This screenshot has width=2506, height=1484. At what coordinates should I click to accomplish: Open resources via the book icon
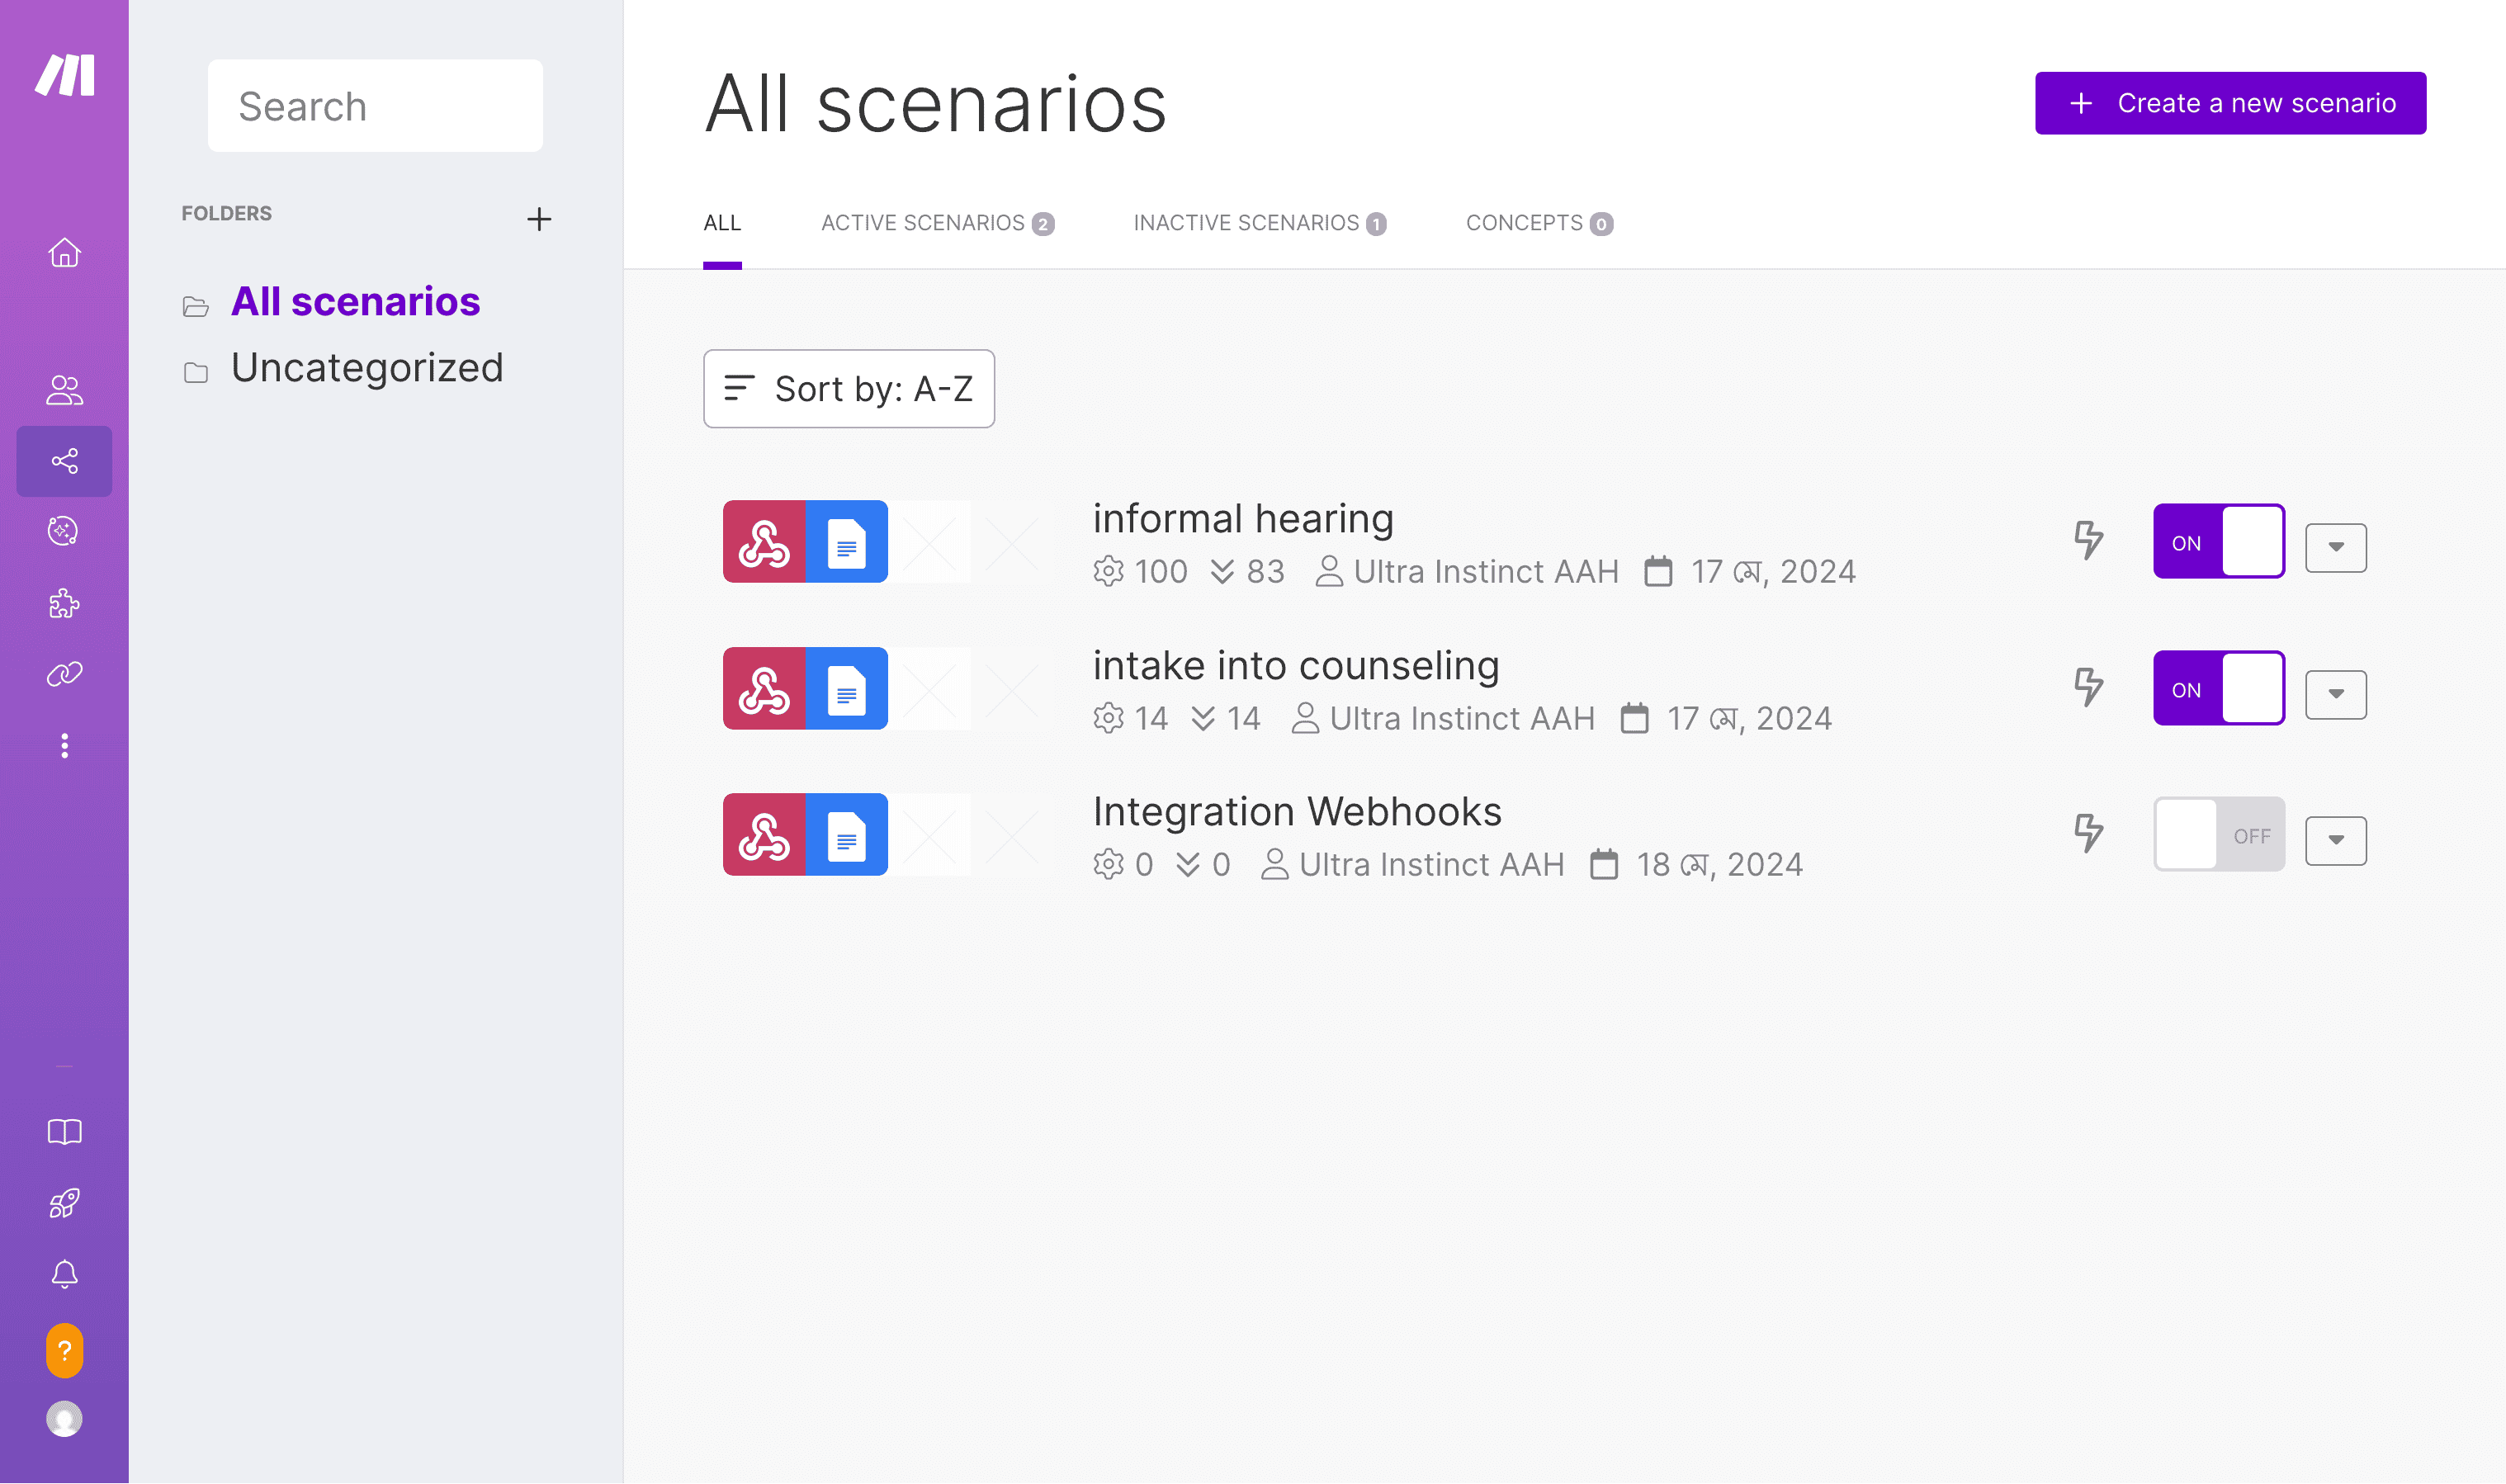click(63, 1131)
